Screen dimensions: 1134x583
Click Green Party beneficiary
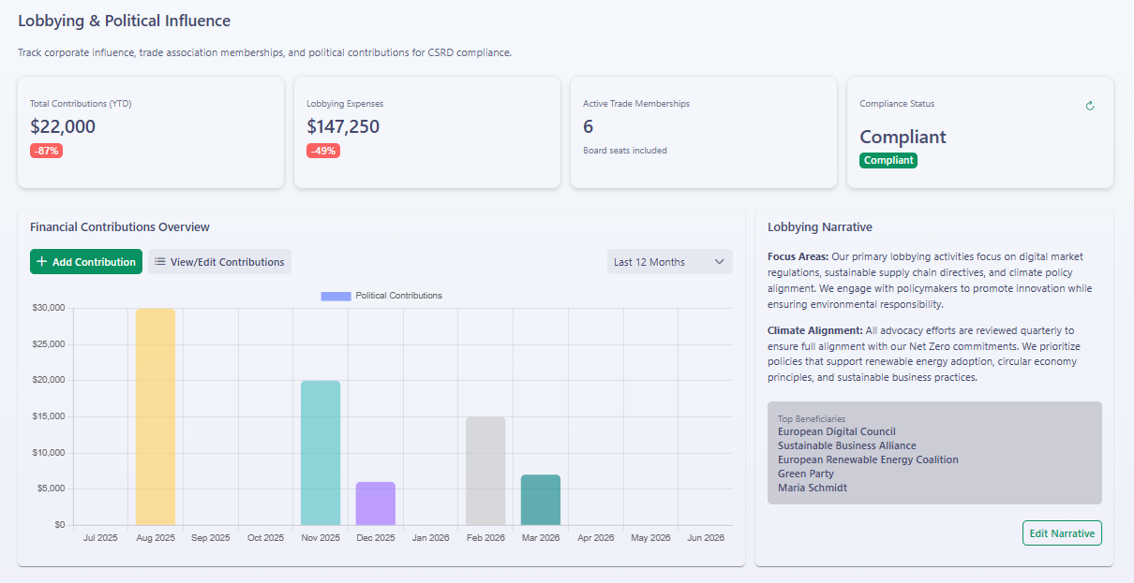tap(806, 474)
